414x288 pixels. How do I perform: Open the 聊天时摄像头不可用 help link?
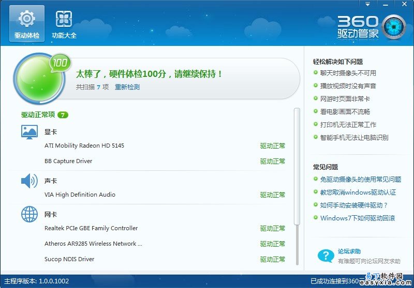pyautogui.click(x=348, y=73)
